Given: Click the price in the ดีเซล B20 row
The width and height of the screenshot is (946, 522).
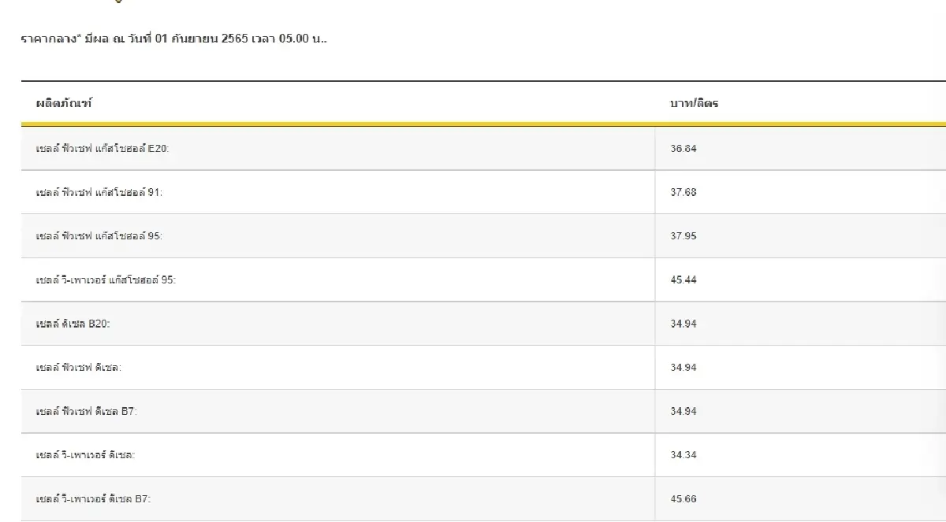Looking at the screenshot, I should click(x=683, y=324).
